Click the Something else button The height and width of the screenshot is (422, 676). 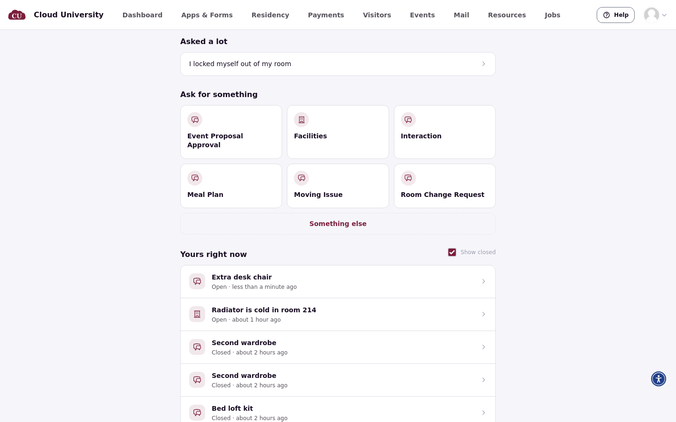[338, 224]
